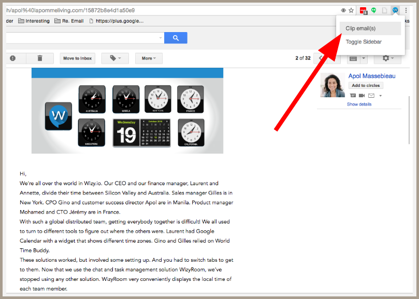Viewport: 419px width, 299px height.
Task: Open Apol Massebieau's profile name link
Action: [x=372, y=76]
